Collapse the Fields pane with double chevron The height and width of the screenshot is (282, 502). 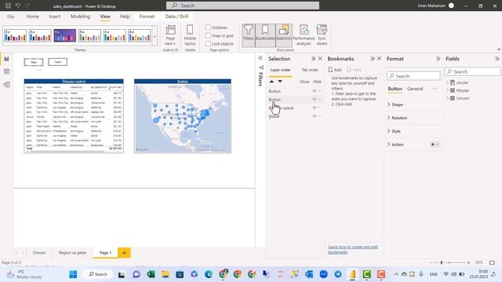(x=497, y=59)
